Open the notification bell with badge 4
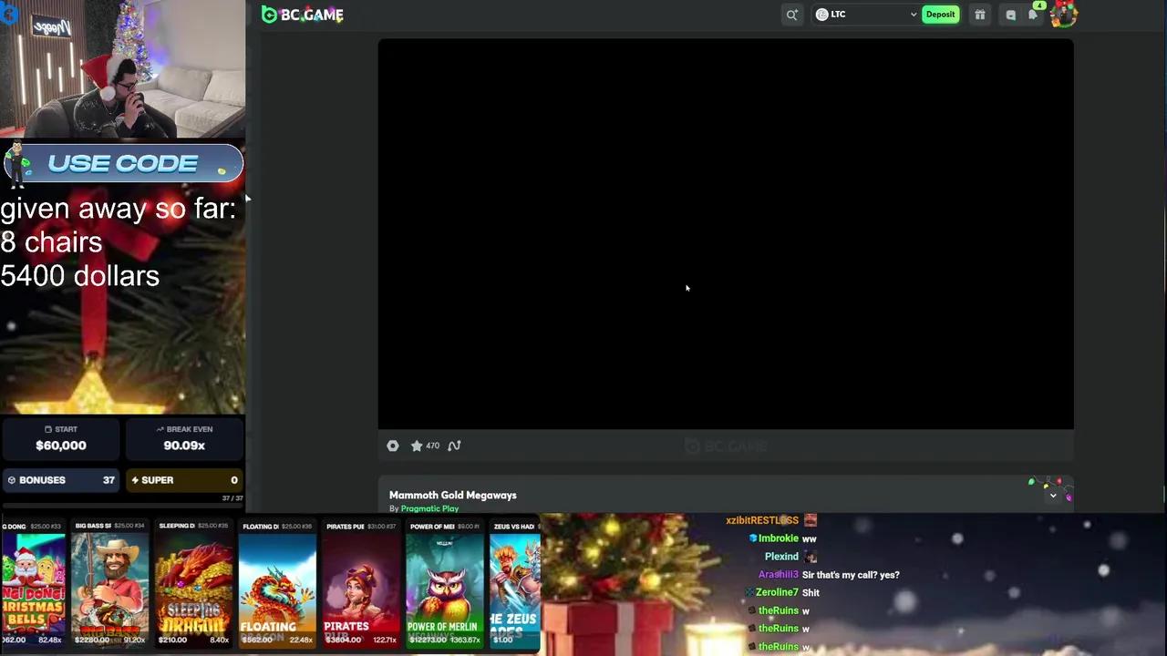1167x656 pixels. point(1034,15)
